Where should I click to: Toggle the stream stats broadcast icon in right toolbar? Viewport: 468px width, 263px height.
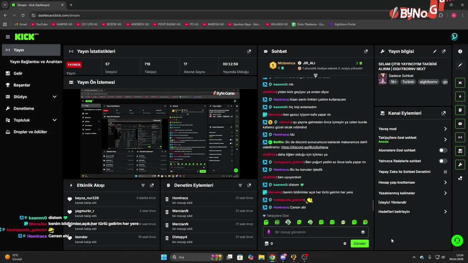pos(460,137)
